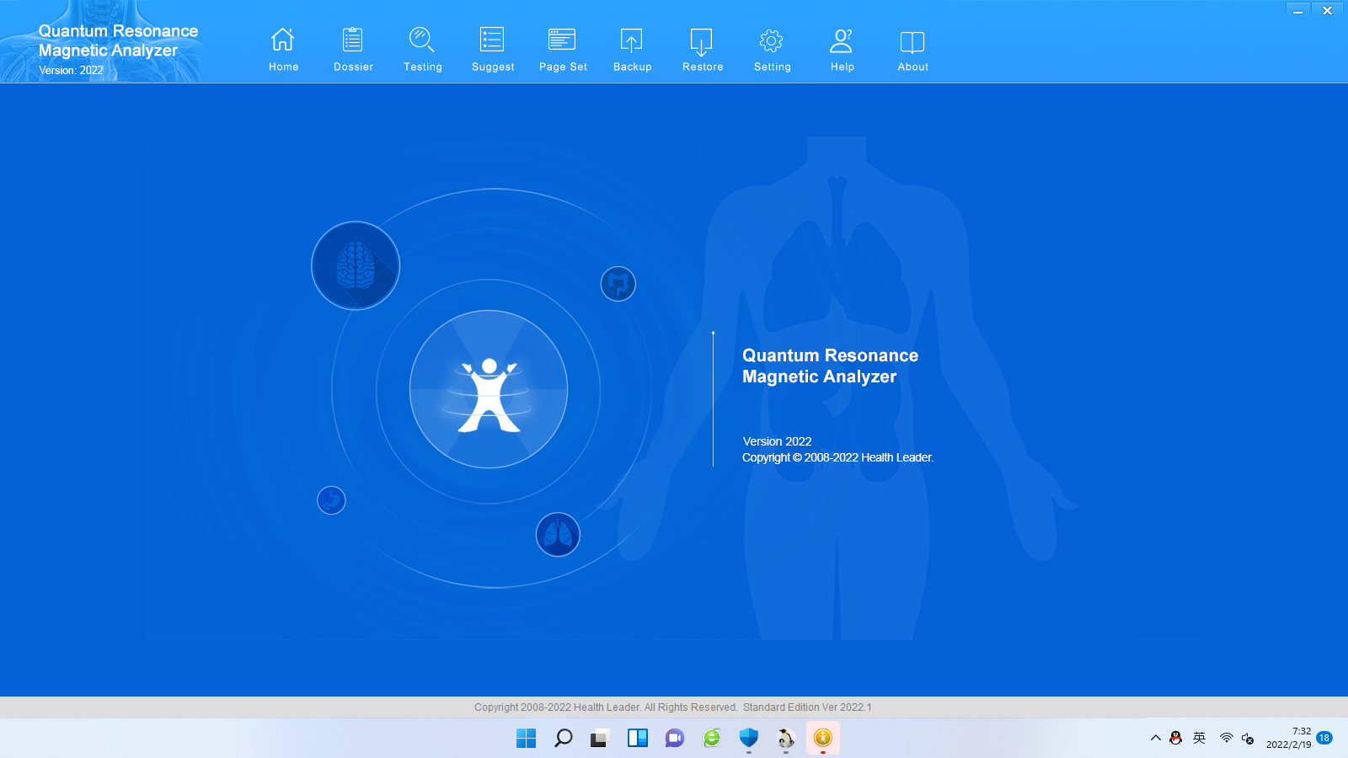Switch the input language indicator
This screenshot has width=1348, height=758.
[1200, 739]
